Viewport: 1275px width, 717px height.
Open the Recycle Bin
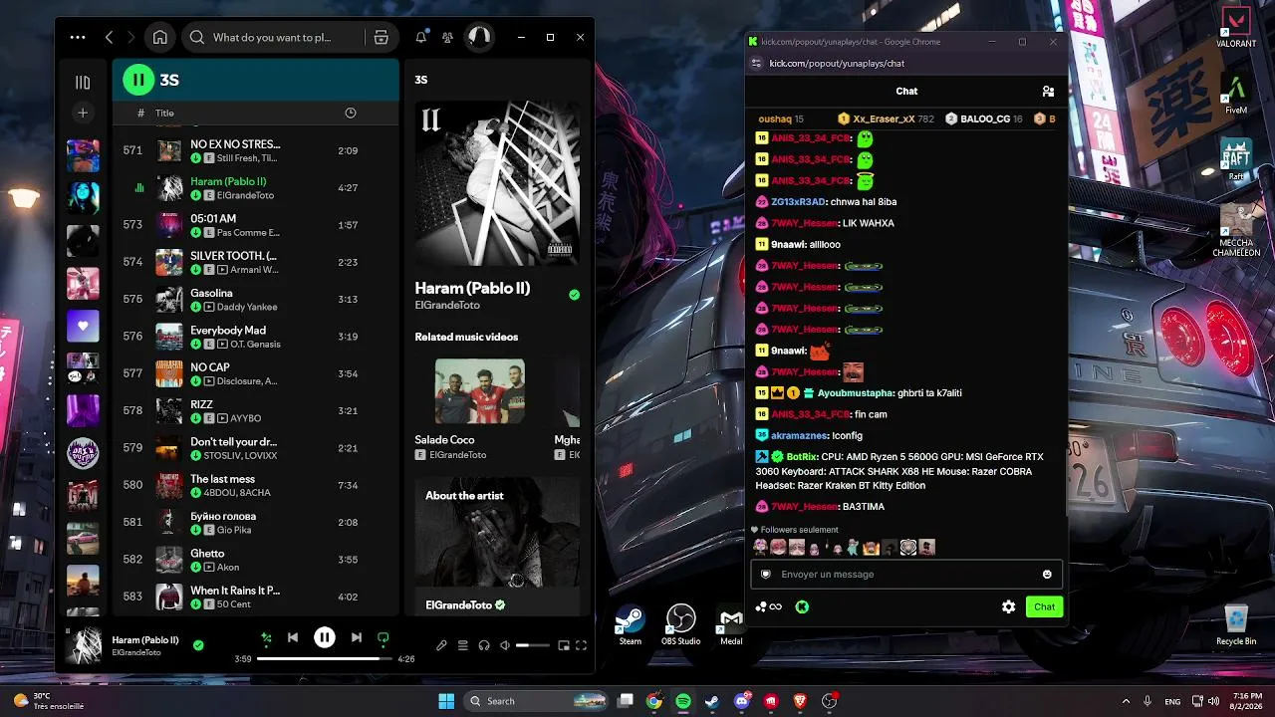(x=1236, y=624)
